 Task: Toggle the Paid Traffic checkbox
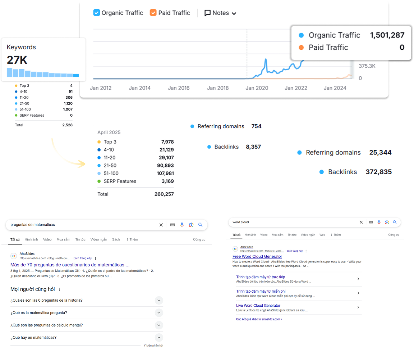click(153, 13)
